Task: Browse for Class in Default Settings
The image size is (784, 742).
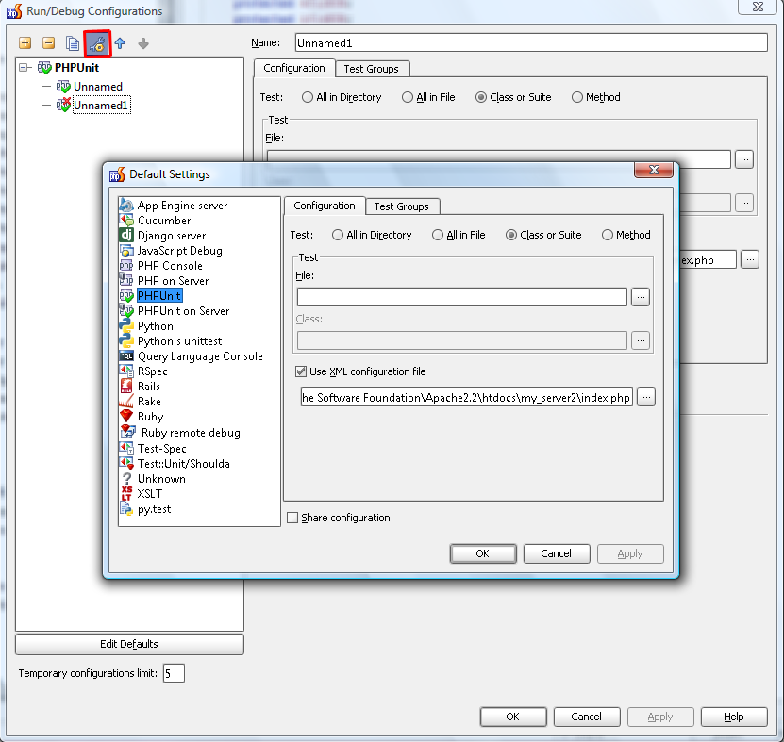Action: pyautogui.click(x=641, y=340)
